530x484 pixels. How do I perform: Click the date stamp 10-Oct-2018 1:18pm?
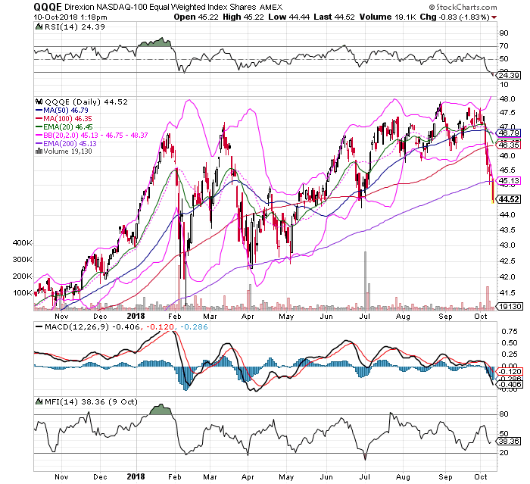(x=70, y=17)
